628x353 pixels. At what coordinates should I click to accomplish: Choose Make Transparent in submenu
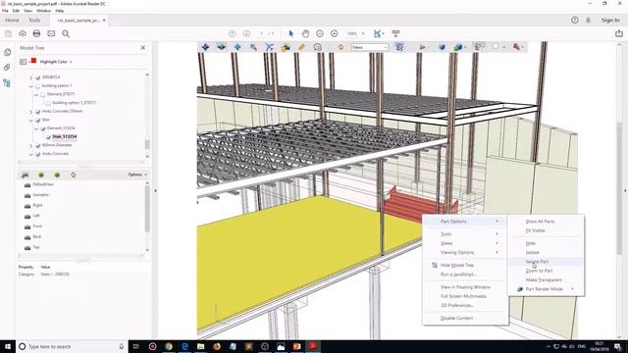(x=544, y=279)
